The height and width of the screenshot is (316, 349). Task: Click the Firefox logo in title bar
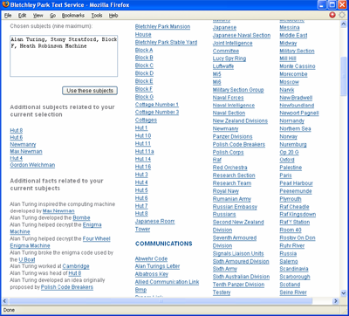[x=5, y=4]
